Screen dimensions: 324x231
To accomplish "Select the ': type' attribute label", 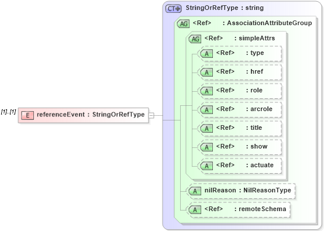I will tap(255, 53).
